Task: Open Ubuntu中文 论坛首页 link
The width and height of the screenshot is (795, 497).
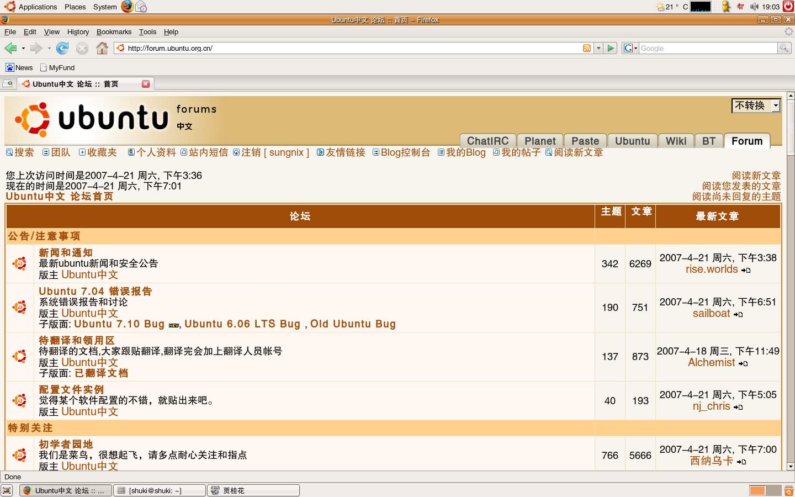Action: click(60, 196)
